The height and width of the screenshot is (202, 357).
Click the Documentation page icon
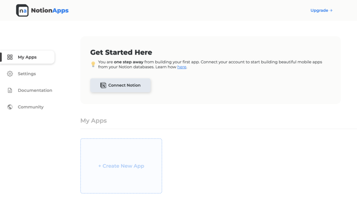point(10,91)
